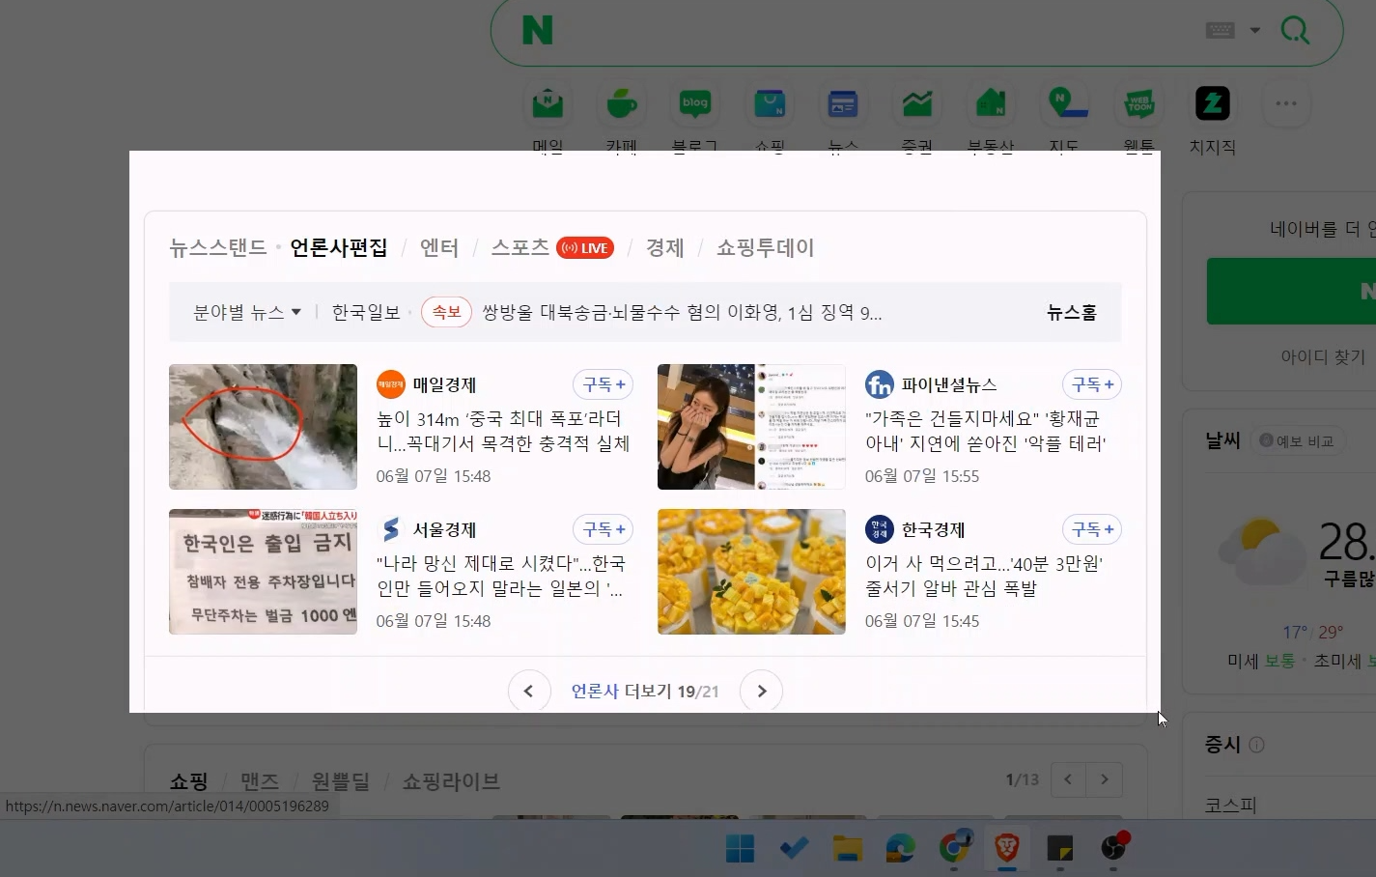Click the more services ellipsis icon
The image size is (1376, 877).
pos(1286,103)
